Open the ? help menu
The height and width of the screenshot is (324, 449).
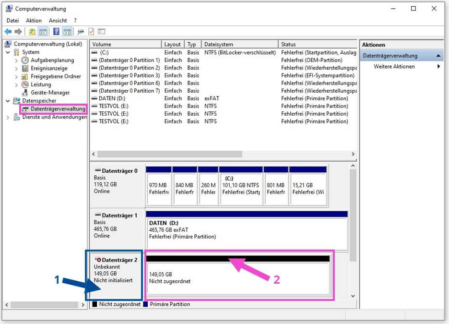click(x=75, y=20)
